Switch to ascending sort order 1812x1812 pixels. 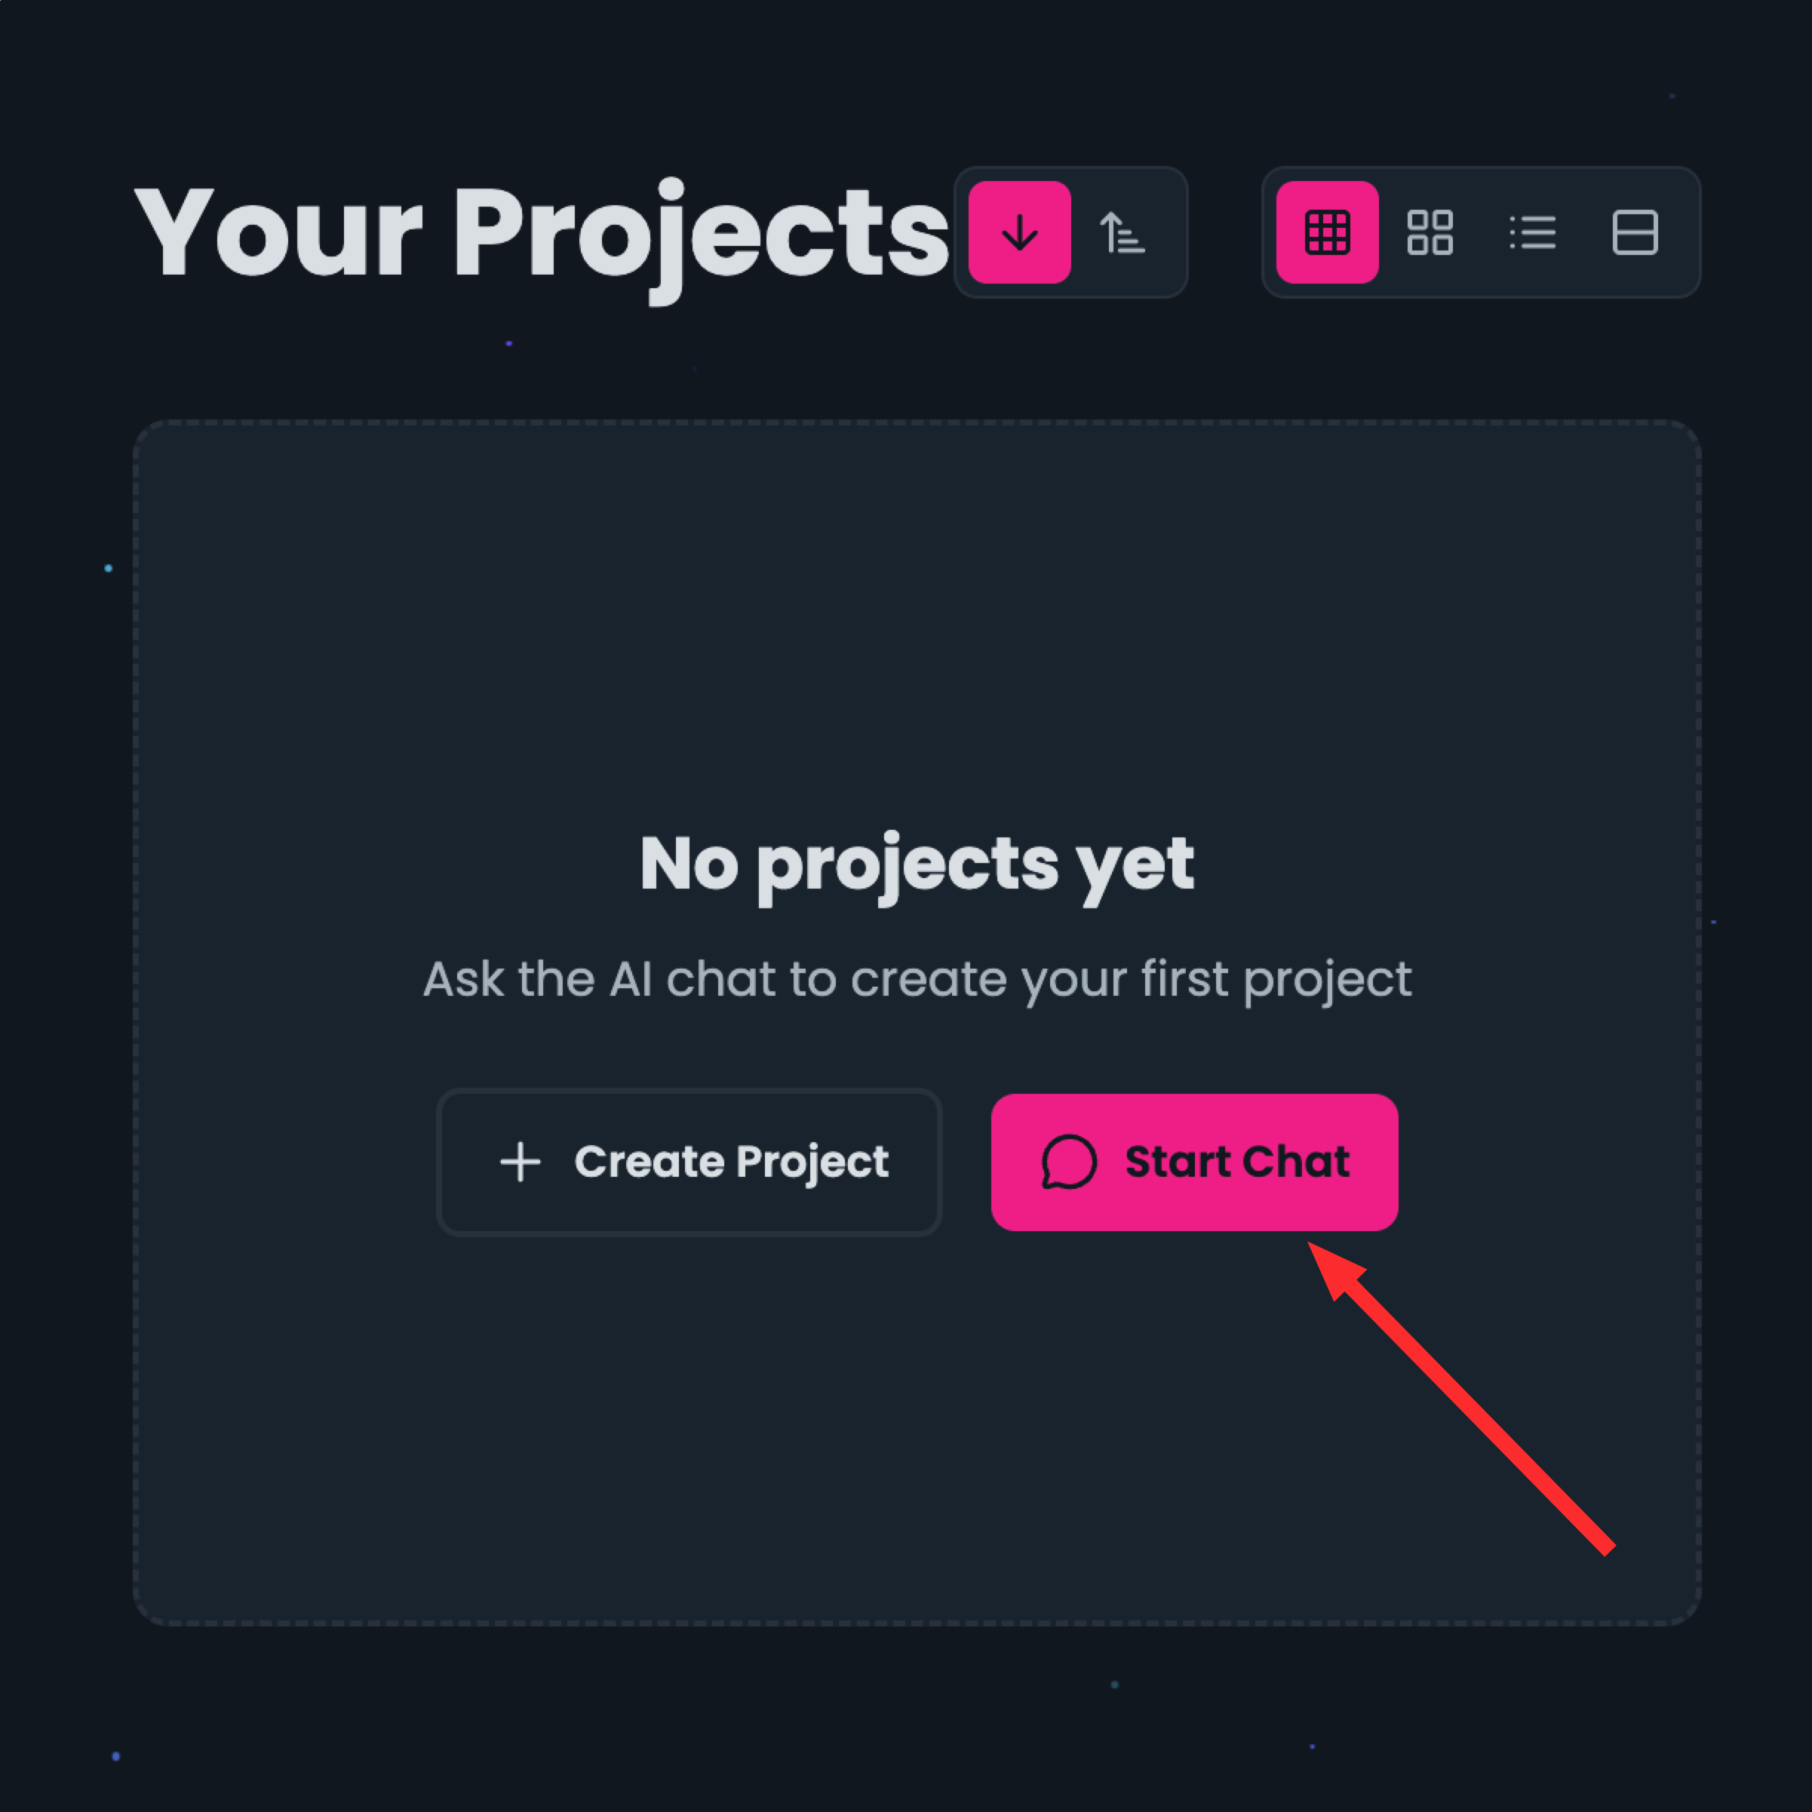[1122, 232]
